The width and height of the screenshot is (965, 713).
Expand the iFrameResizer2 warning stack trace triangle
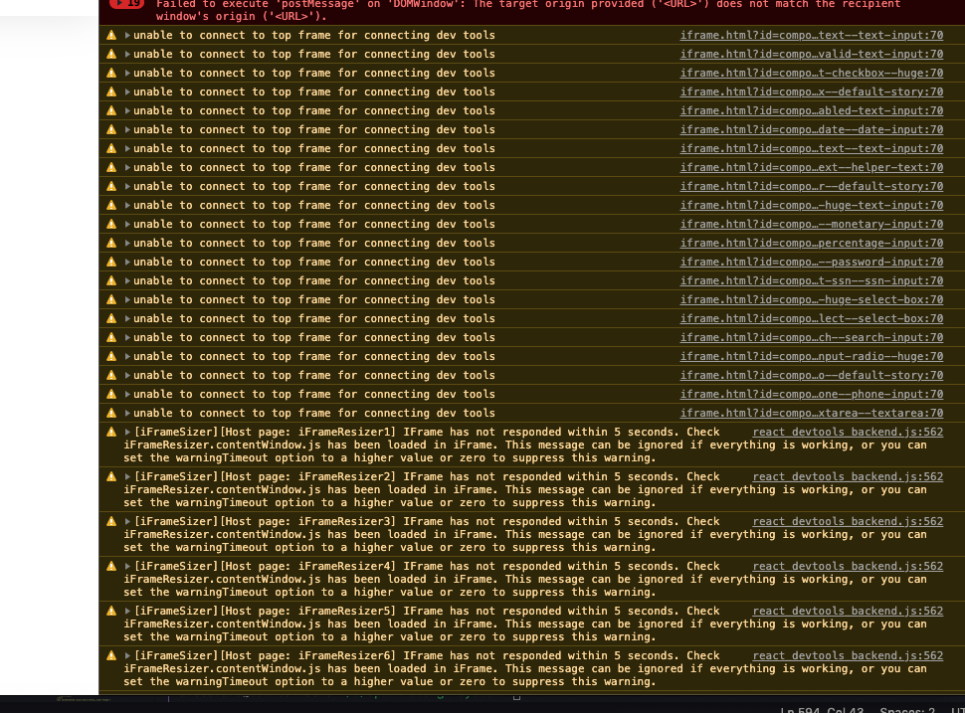(127, 476)
